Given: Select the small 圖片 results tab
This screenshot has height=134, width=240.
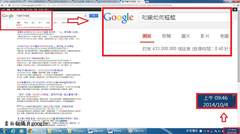Looking at the screenshot, I should click(x=33, y=23).
